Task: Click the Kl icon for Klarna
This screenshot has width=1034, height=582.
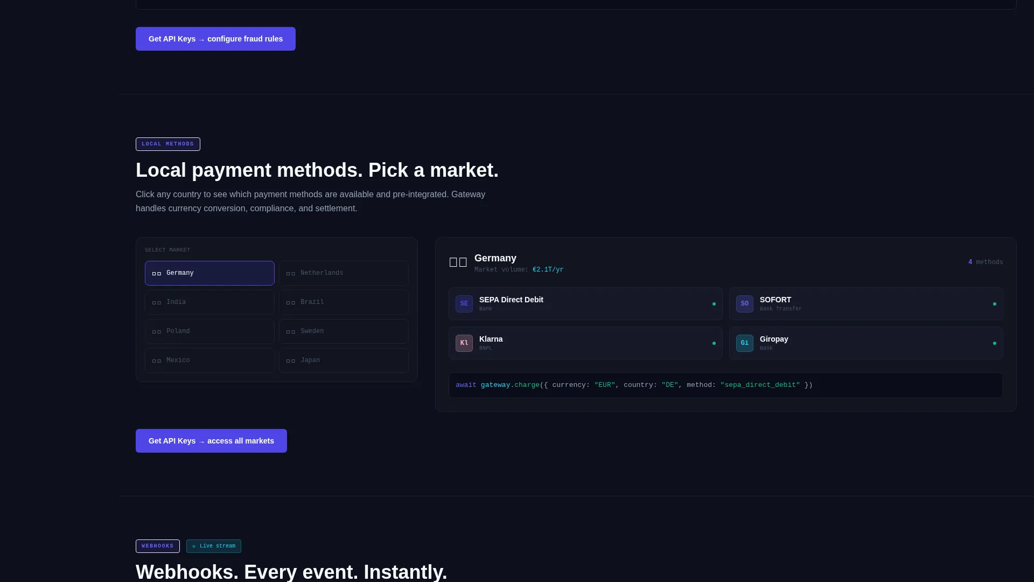Action: [464, 343]
